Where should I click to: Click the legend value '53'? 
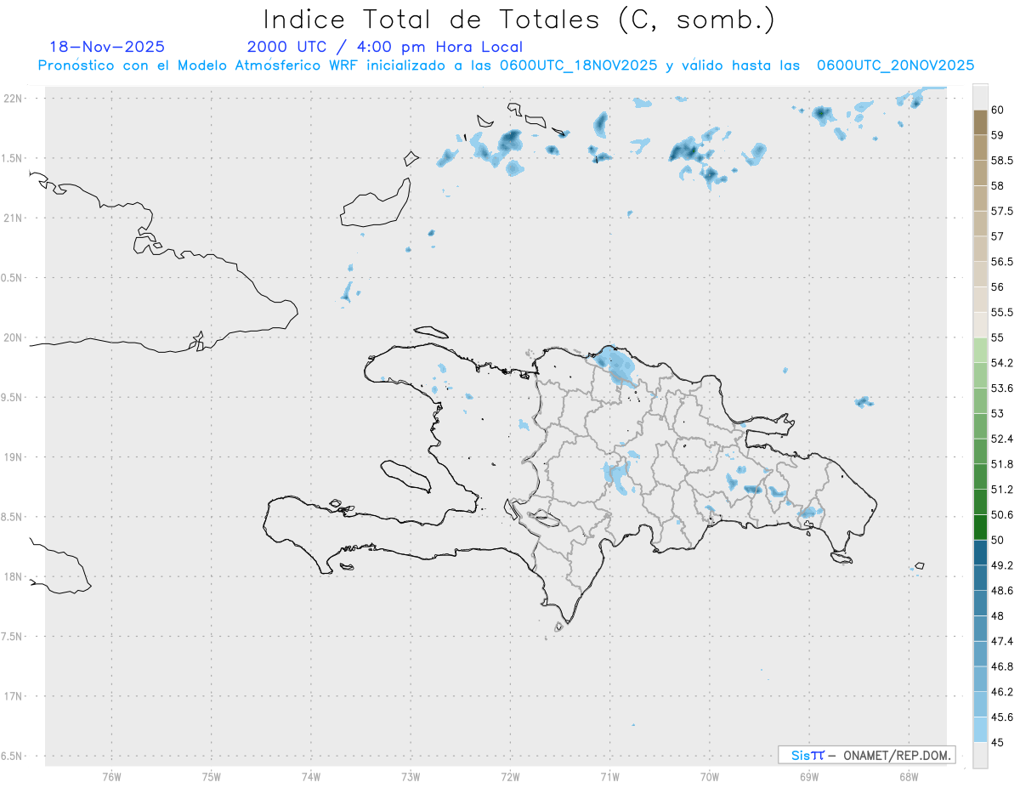tap(998, 413)
